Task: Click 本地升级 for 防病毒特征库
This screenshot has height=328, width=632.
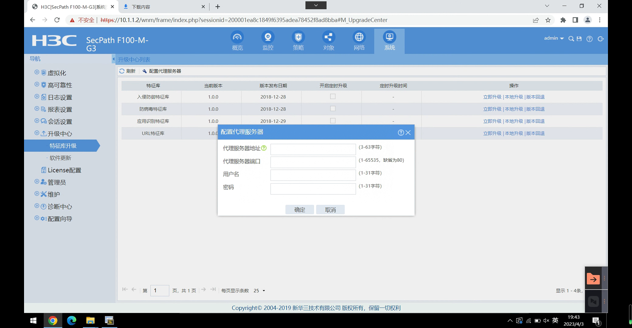Action: point(514,109)
